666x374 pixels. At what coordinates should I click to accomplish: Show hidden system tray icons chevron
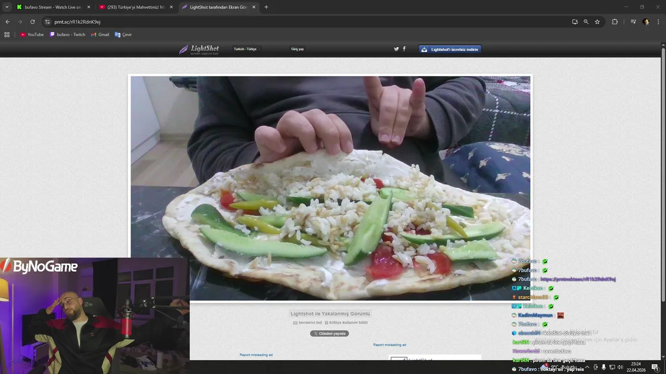(x=587, y=367)
